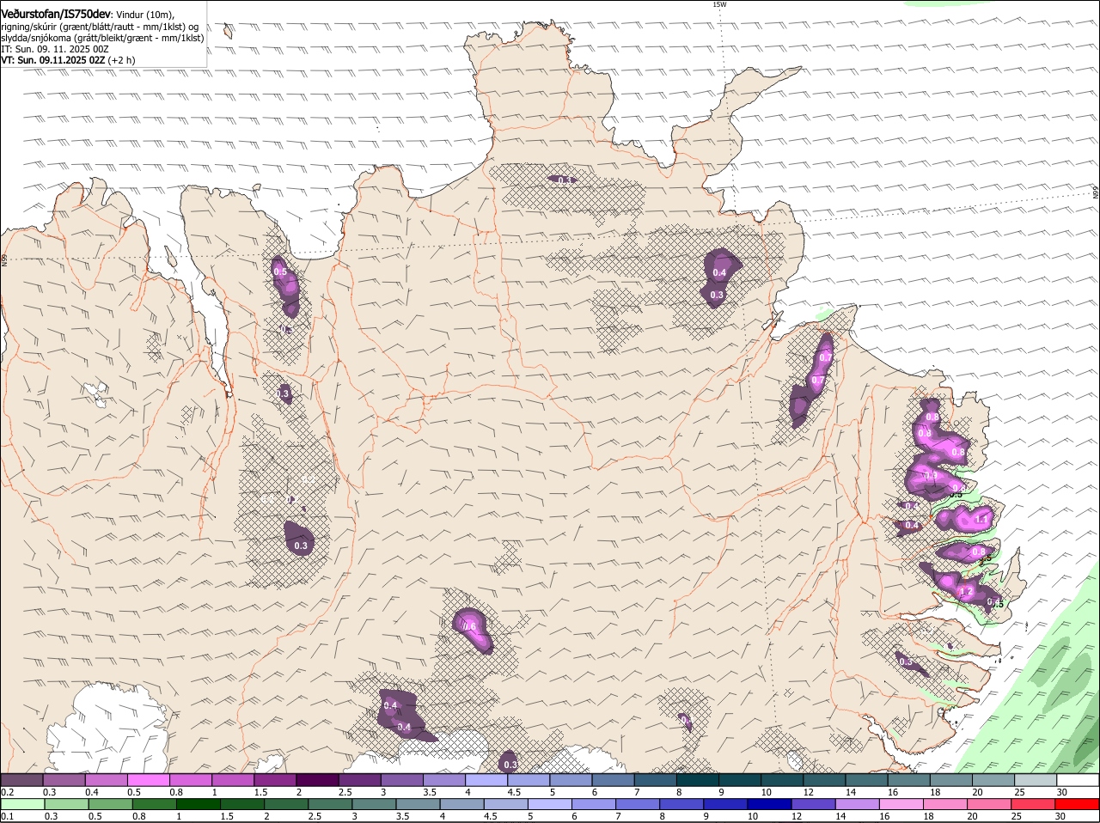Pick the 1 swatch in upper purple legend

point(232,780)
